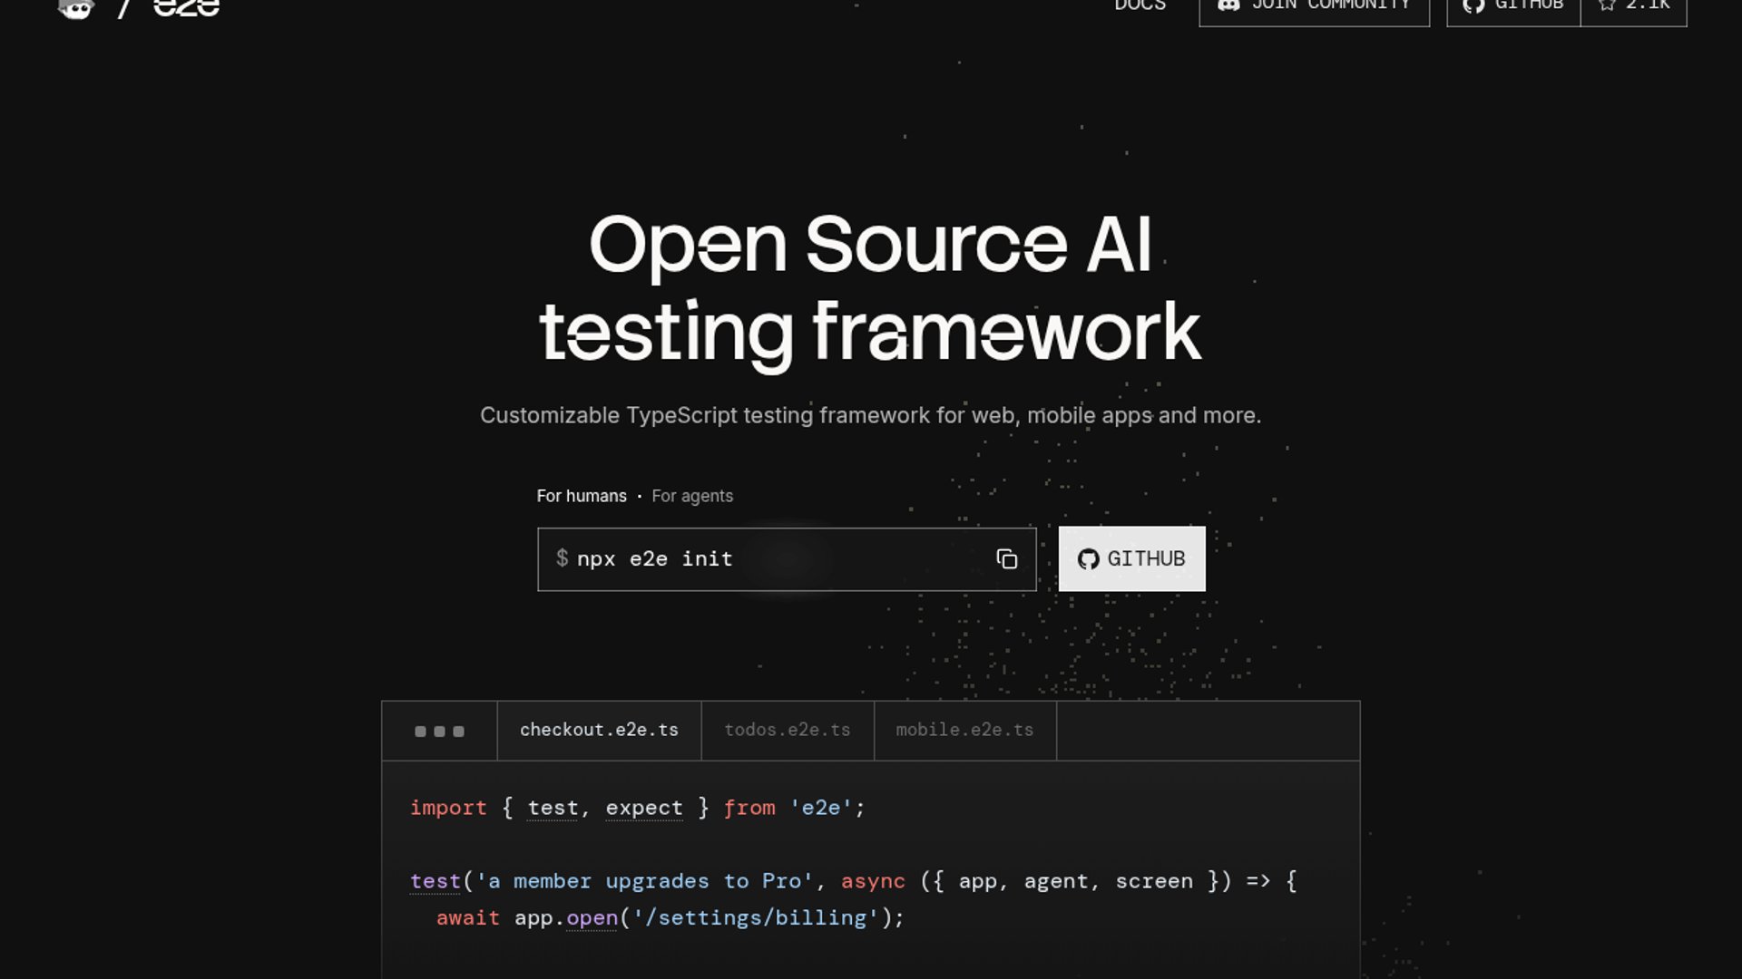Select the For humans option
The height and width of the screenshot is (979, 1742).
pyautogui.click(x=582, y=496)
